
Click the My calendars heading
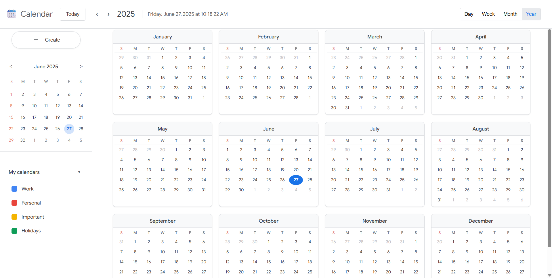pos(24,172)
